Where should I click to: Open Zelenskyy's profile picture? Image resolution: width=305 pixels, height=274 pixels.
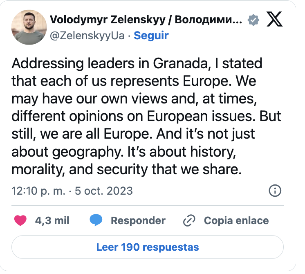pyautogui.click(x=29, y=27)
